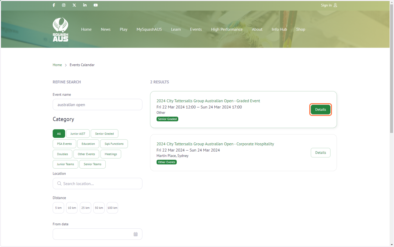The image size is (394, 247).
Task: Open the calendar icon in From date
Action: [x=136, y=234]
